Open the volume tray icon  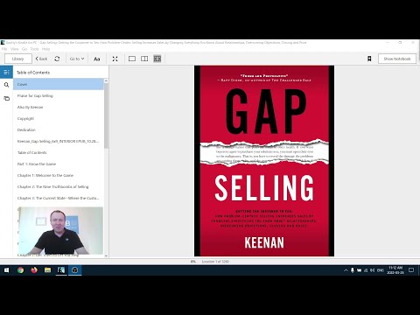372,270
